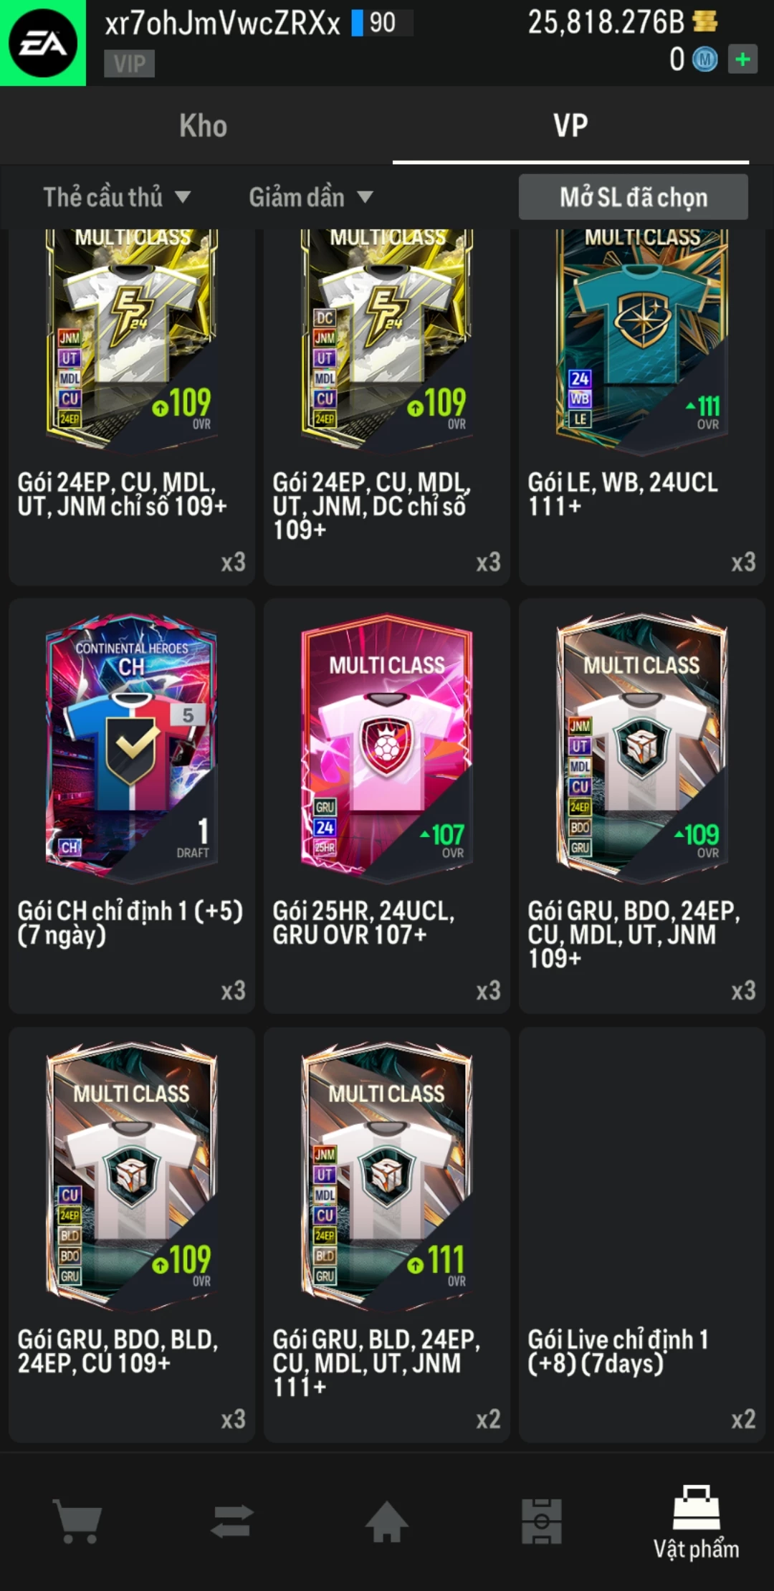The height and width of the screenshot is (1591, 774).
Task: Tap the VIP badge
Action: pos(129,64)
